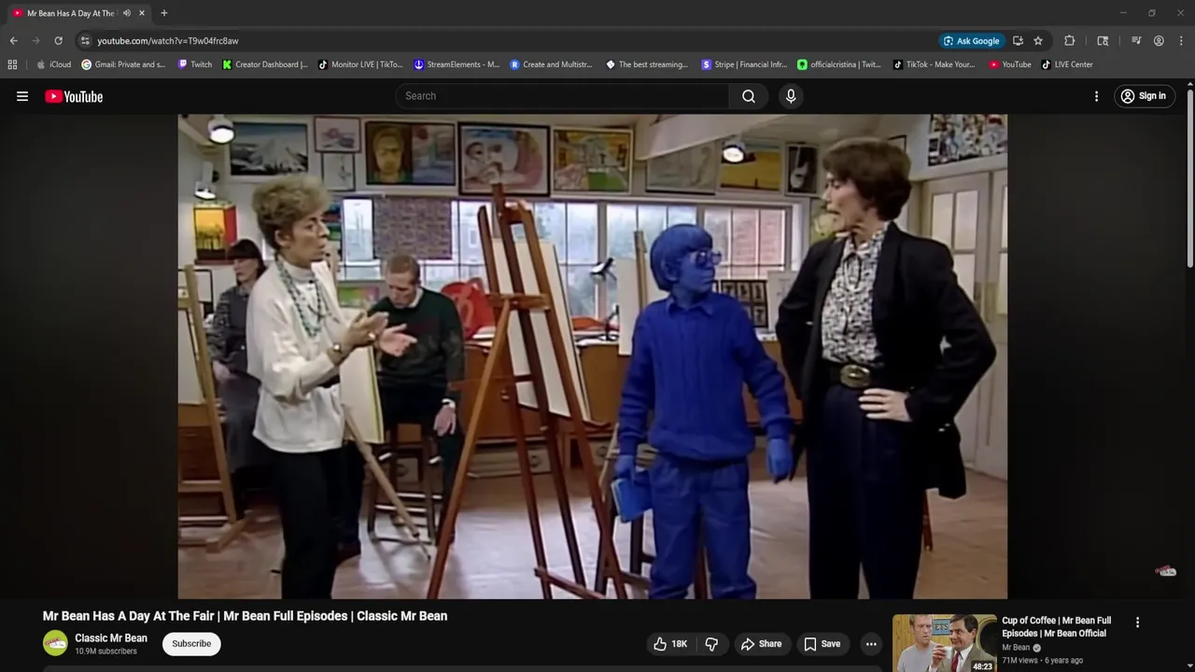Open media controls icon in toolbar
This screenshot has width=1195, height=672.
[1136, 41]
